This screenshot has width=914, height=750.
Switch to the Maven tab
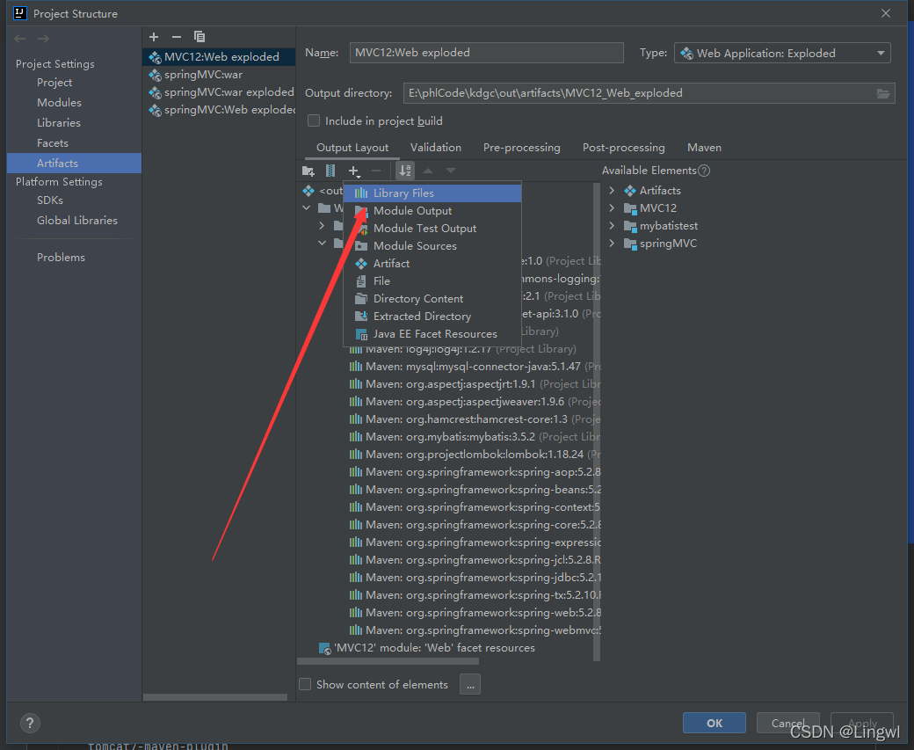[x=704, y=148]
